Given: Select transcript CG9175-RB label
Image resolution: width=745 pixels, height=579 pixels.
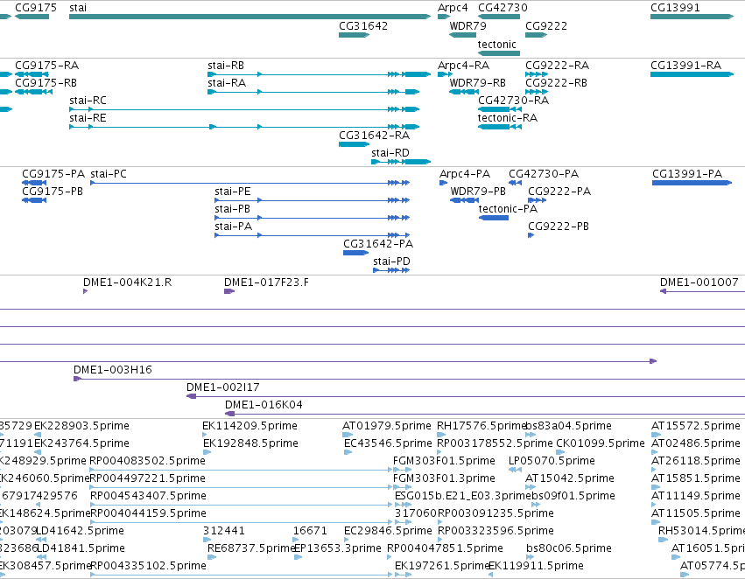Looking at the screenshot, I should (46, 83).
